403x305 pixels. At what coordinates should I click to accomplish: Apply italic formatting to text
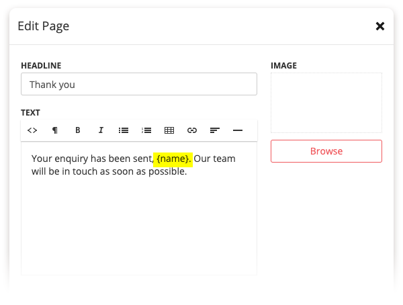click(x=101, y=130)
